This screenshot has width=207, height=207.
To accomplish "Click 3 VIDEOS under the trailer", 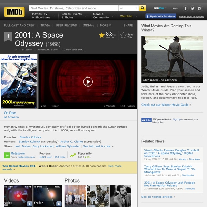I will (x=109, y=106).
